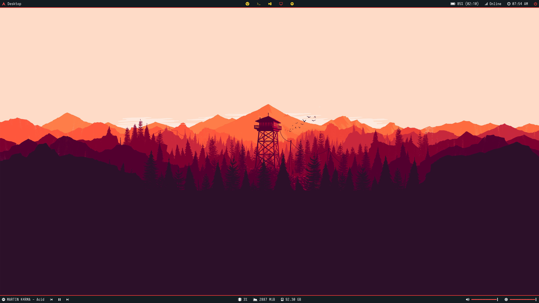This screenshot has height=303, width=539.
Task: Switch to the Spotify workspace icon
Action: pyautogui.click(x=292, y=4)
